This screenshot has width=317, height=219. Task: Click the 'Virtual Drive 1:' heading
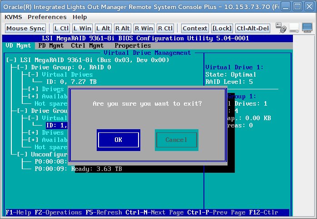tap(234, 67)
